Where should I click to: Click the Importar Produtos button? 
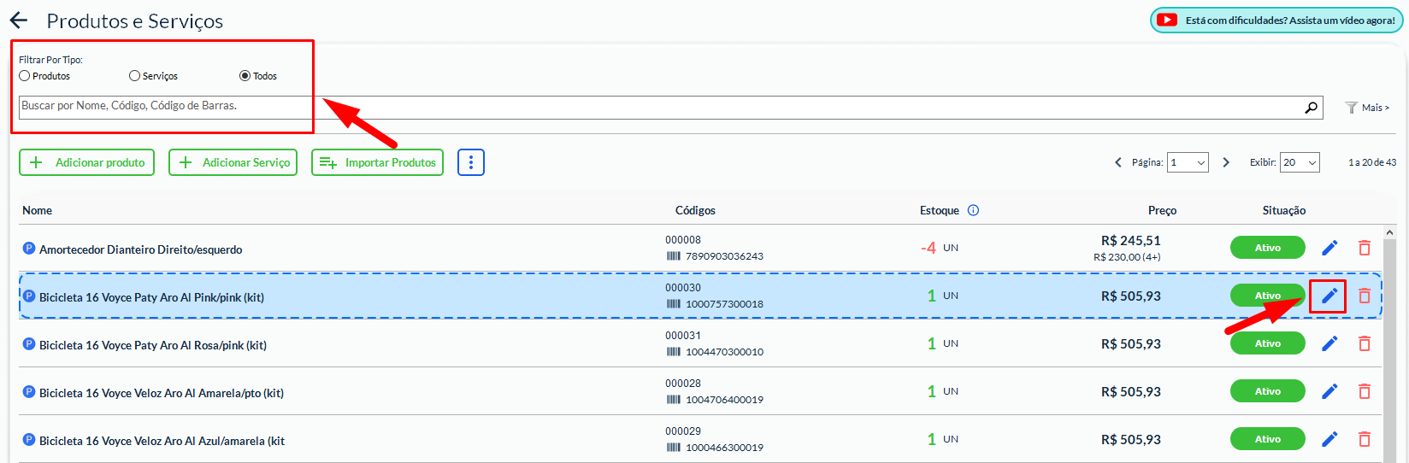coord(377,162)
